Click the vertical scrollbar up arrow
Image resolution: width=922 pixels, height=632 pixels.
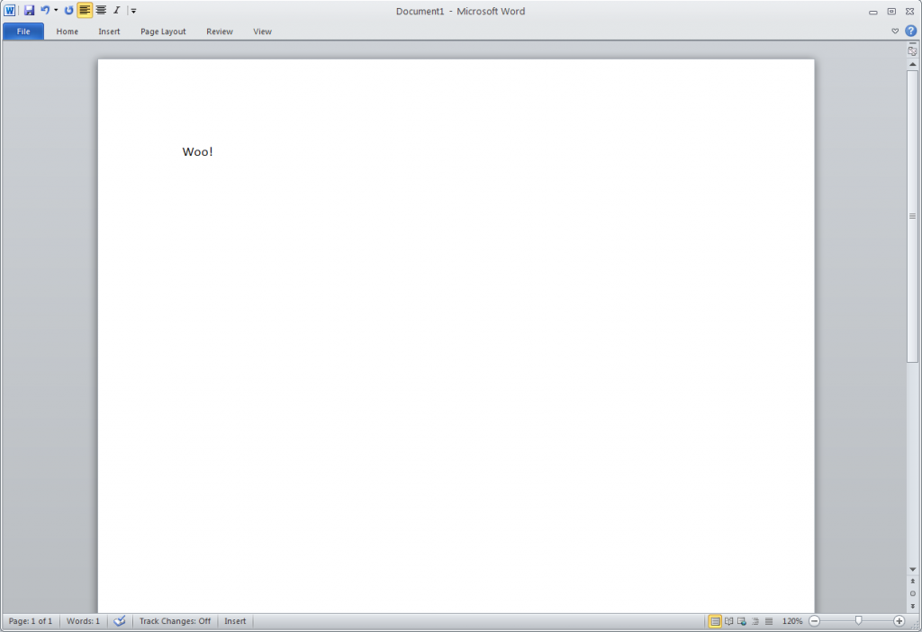point(913,64)
